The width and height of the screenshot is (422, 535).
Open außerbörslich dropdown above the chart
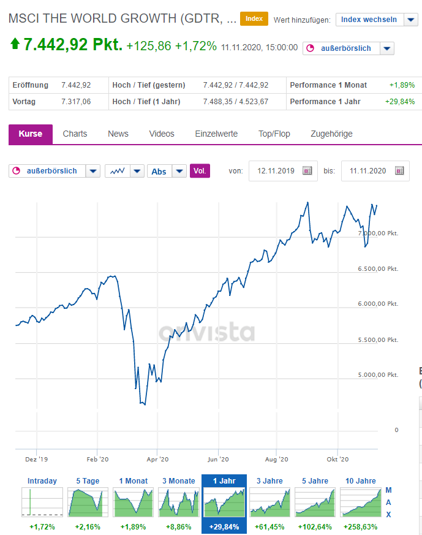pyautogui.click(x=93, y=171)
